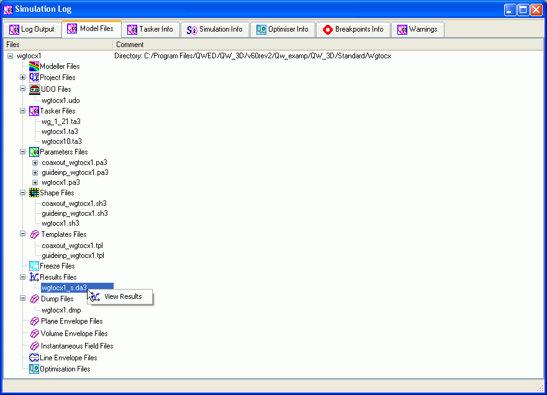Collapse the Tasker Files node
The width and height of the screenshot is (547, 395).
[23, 111]
